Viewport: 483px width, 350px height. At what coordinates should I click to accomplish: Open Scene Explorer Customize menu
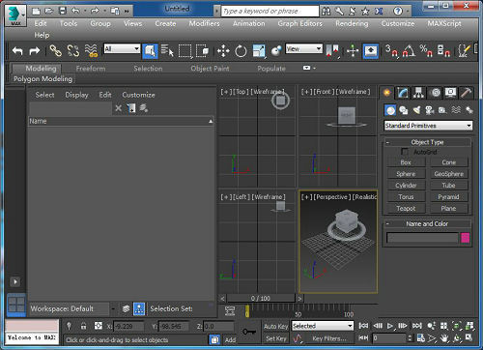point(138,95)
